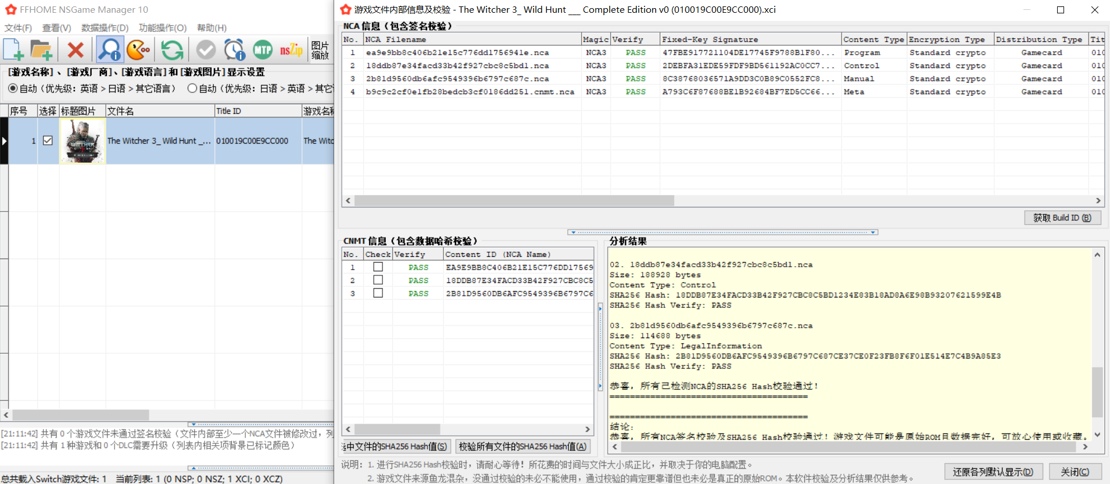This screenshot has width=1110, height=484.
Task: Click the alarm clock info icon
Action: [x=235, y=50]
